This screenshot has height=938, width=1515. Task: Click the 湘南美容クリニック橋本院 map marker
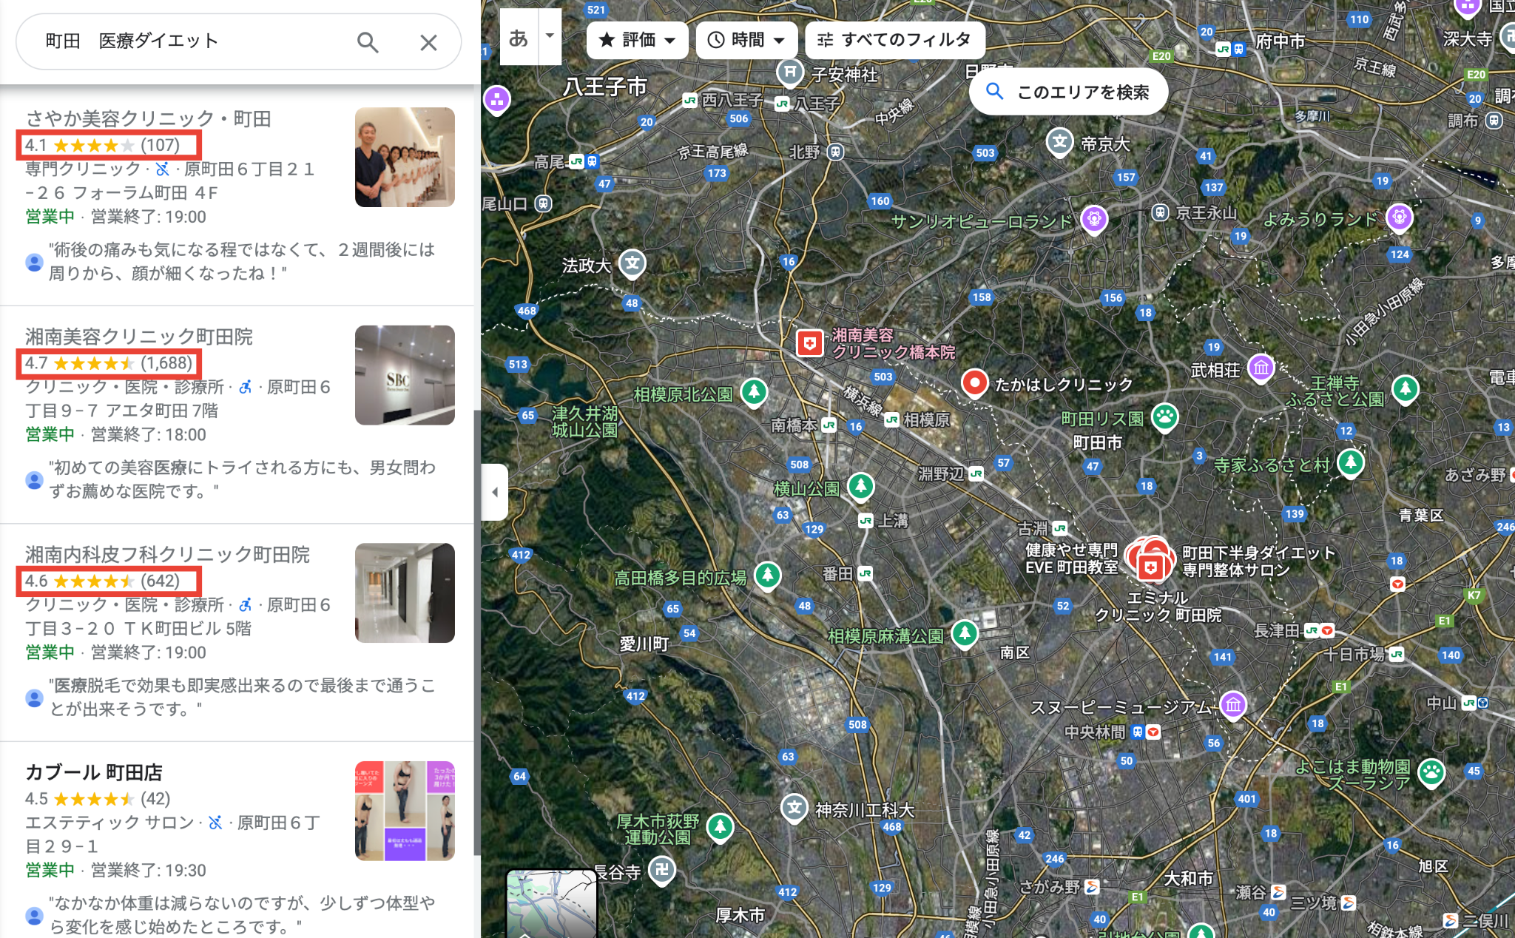[809, 343]
